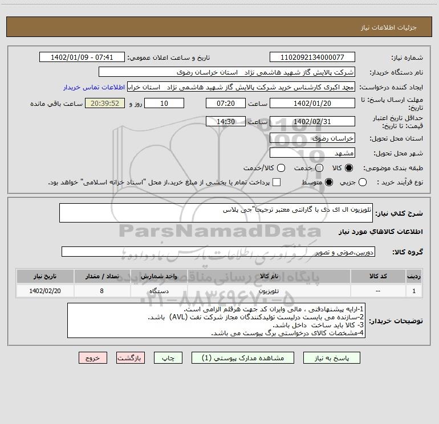Click the announcement date field 1402/01/09 - 07:41
Viewport: 439px width, 424px height.
coord(82,57)
